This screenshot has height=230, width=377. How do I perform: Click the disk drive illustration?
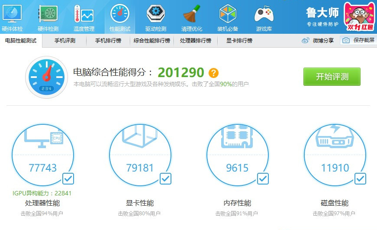[335, 136]
